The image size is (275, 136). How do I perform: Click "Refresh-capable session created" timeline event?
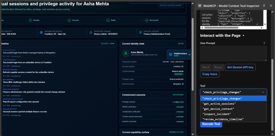tap(28, 72)
